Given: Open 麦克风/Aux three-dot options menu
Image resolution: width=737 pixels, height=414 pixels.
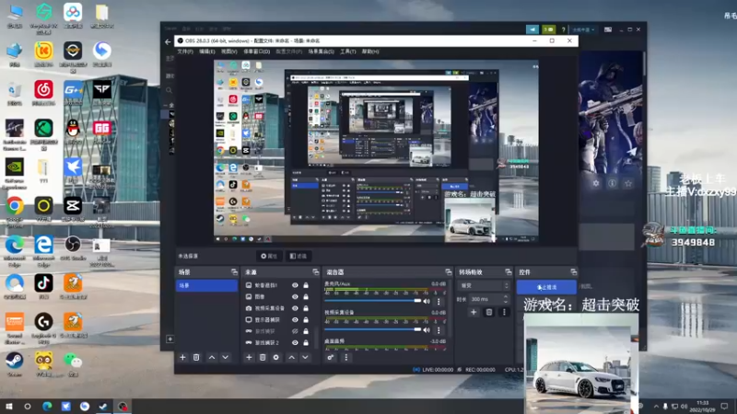Looking at the screenshot, I should click(439, 302).
